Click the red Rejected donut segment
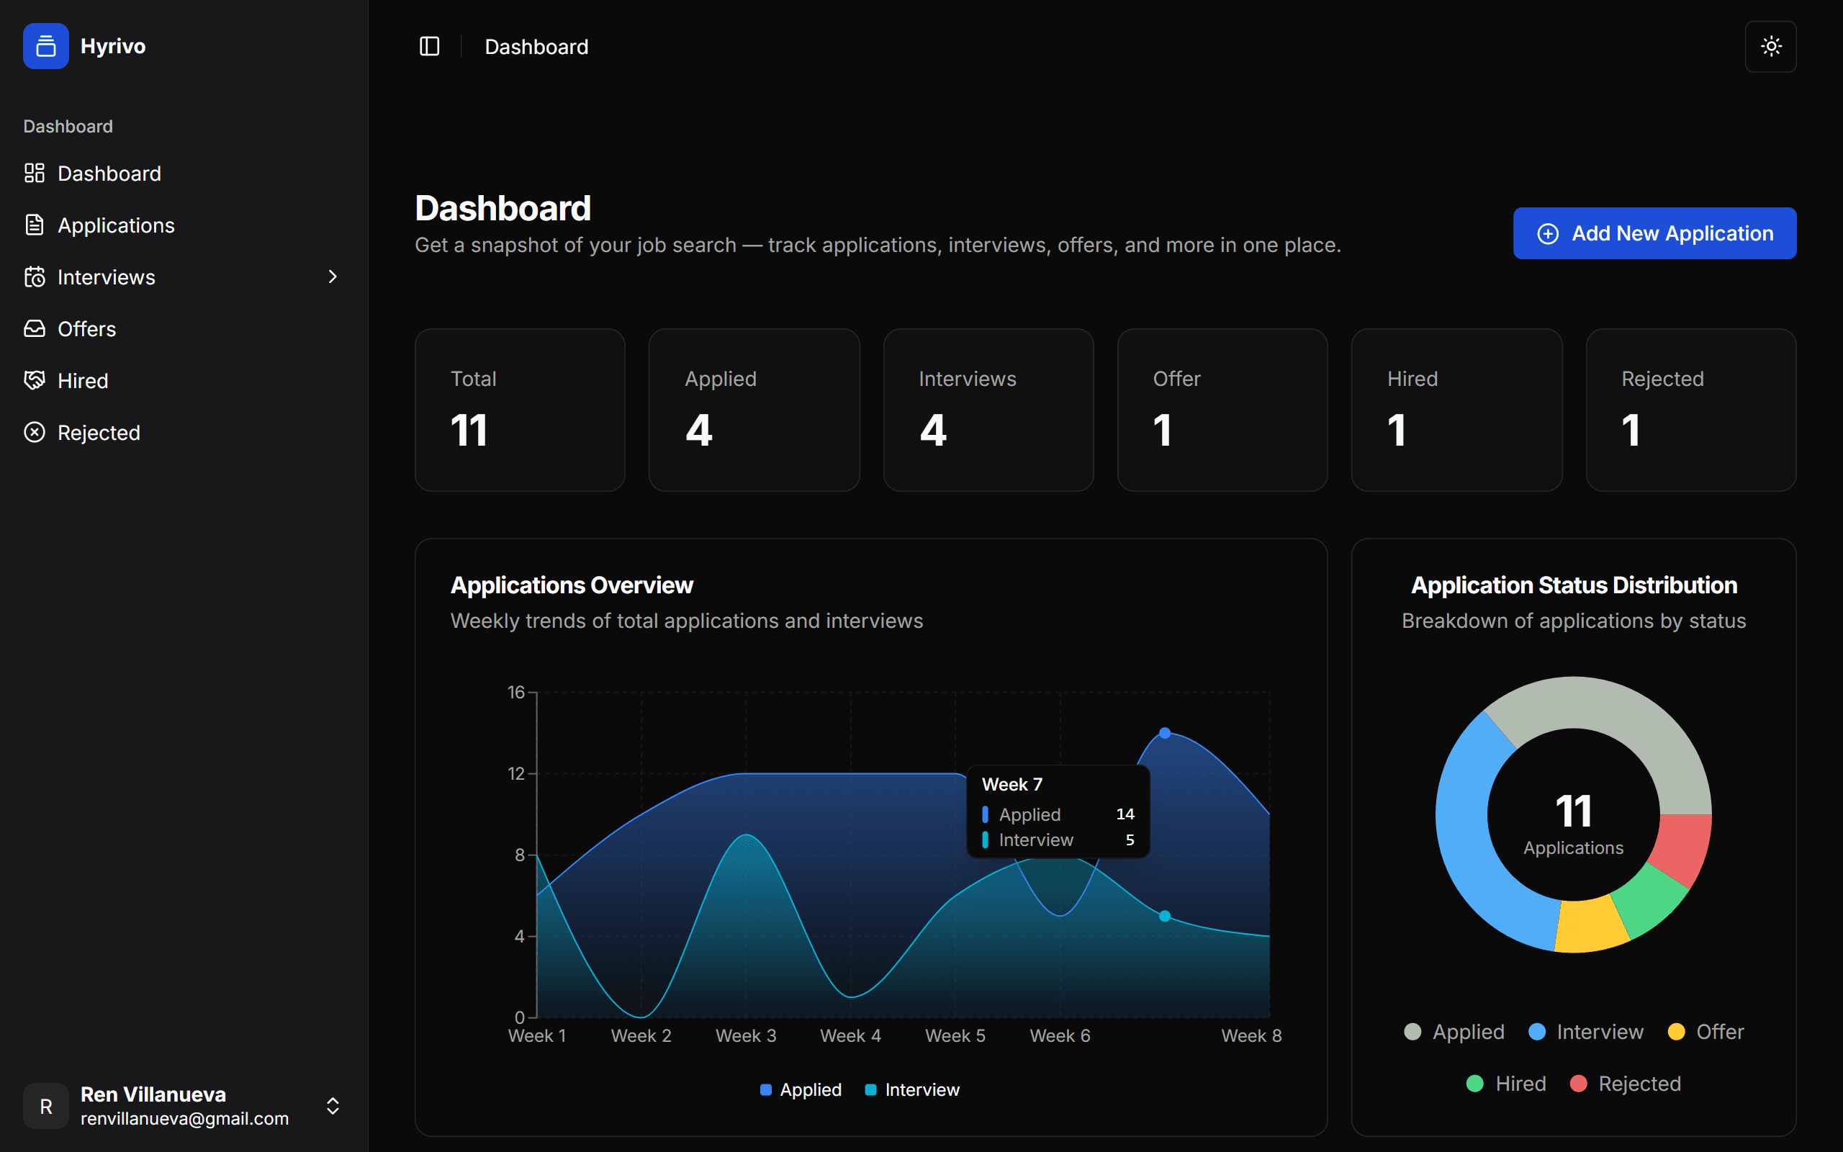The height and width of the screenshot is (1152, 1843). (1682, 848)
